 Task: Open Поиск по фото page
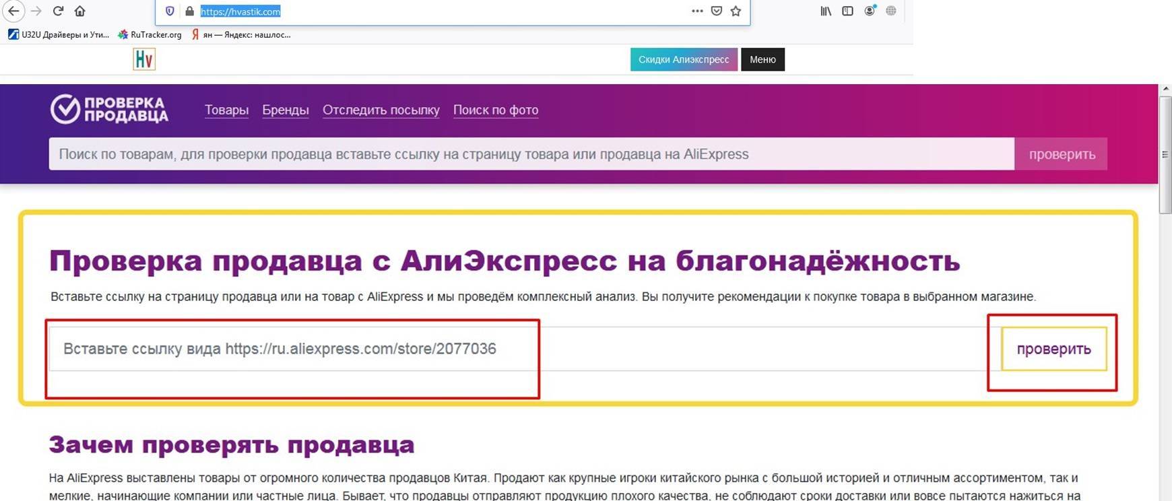(x=496, y=110)
